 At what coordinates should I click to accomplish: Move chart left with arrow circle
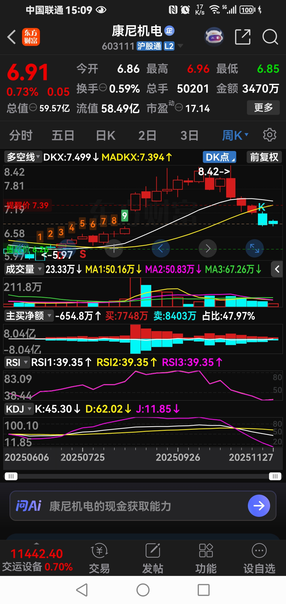point(160,248)
